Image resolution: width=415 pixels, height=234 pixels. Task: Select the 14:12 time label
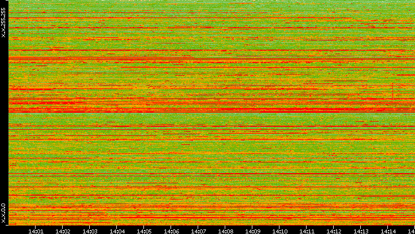334,231
